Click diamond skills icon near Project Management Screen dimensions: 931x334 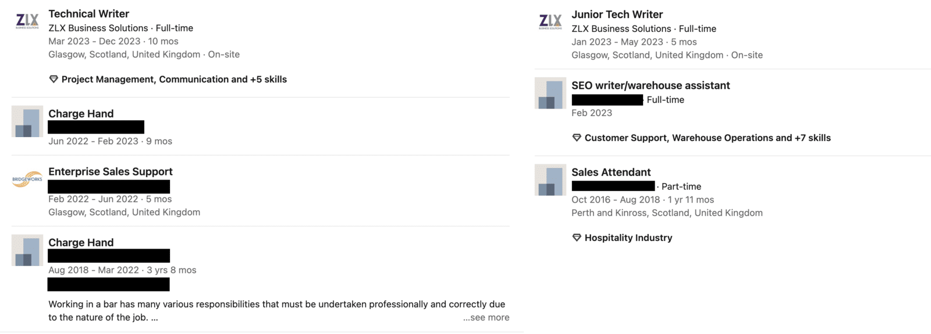[54, 80]
